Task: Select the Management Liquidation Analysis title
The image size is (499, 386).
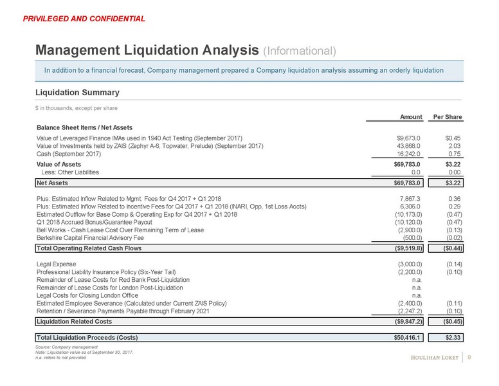Action: tap(136, 50)
